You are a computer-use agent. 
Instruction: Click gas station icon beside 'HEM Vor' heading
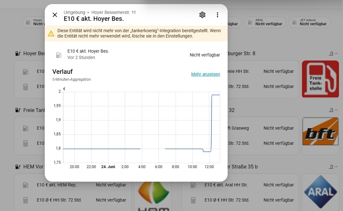click(x=18, y=167)
